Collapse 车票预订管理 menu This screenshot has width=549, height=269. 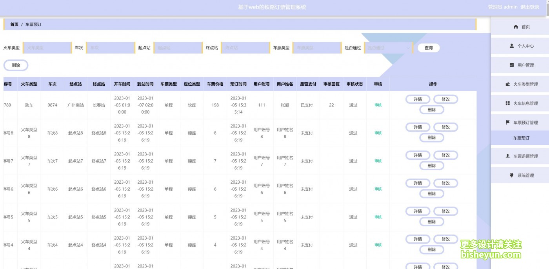(x=520, y=123)
